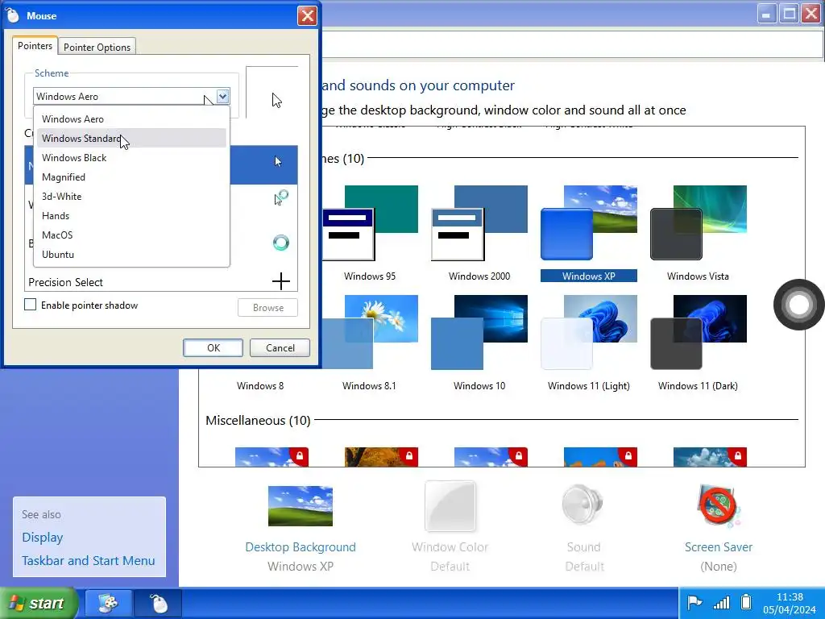Click the Precision Select crosshair icon
The width and height of the screenshot is (825, 619).
(281, 281)
